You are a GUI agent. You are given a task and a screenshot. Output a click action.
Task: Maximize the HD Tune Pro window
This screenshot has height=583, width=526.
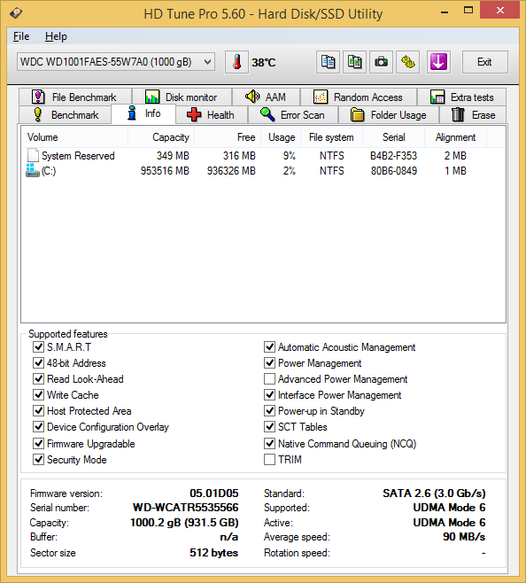coord(468,11)
